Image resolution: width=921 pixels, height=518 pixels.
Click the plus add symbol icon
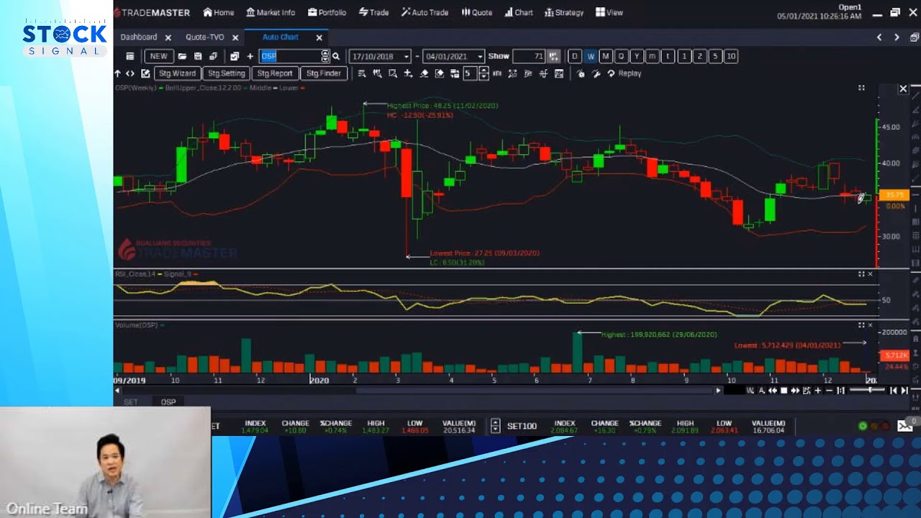pyautogui.click(x=250, y=56)
